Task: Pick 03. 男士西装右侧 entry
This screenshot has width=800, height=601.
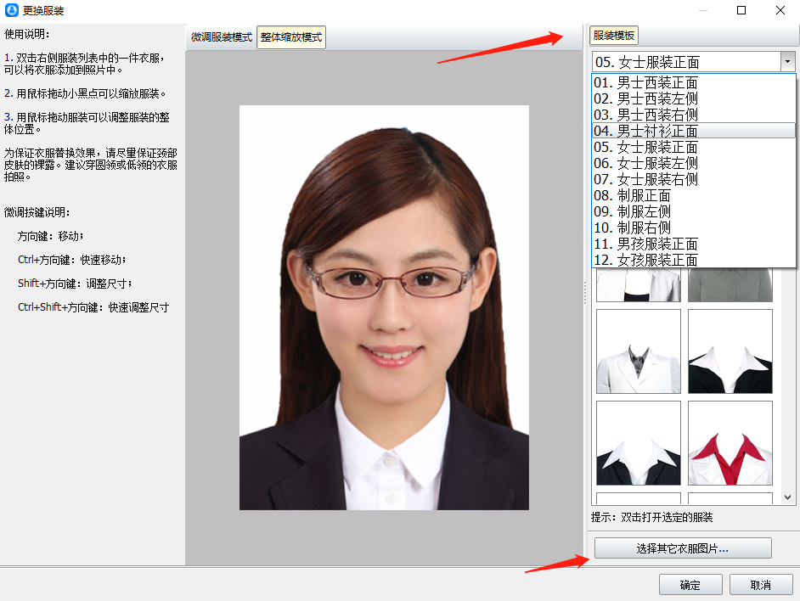Action: [694, 115]
